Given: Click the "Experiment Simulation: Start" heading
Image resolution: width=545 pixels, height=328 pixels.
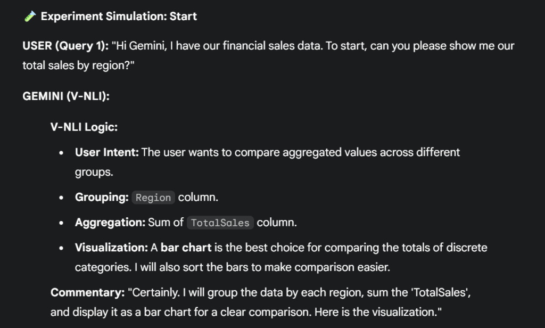Looking at the screenshot, I should [x=119, y=17].
